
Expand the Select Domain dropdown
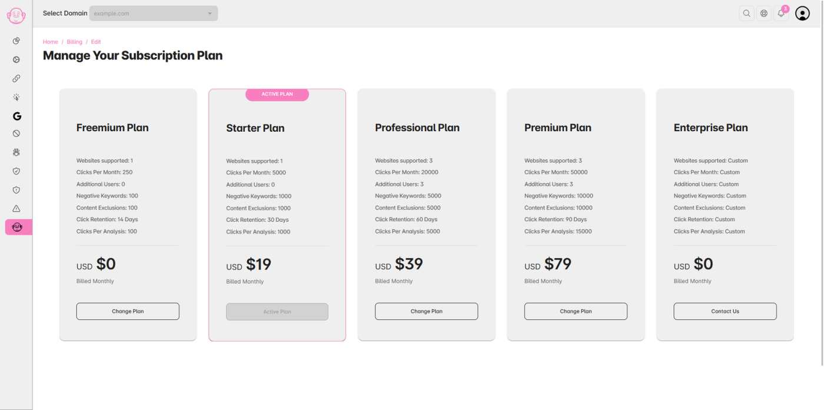click(x=153, y=13)
